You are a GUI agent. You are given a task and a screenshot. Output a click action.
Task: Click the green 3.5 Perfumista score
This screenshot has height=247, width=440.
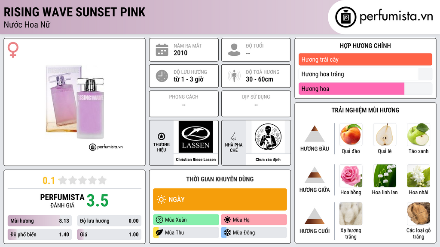[x=98, y=201]
